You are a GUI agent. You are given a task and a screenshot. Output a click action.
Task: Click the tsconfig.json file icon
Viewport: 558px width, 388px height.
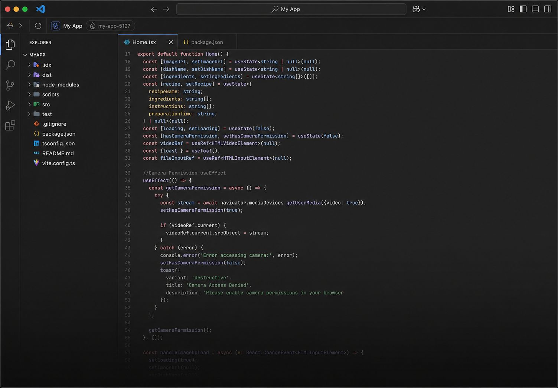click(x=36, y=143)
